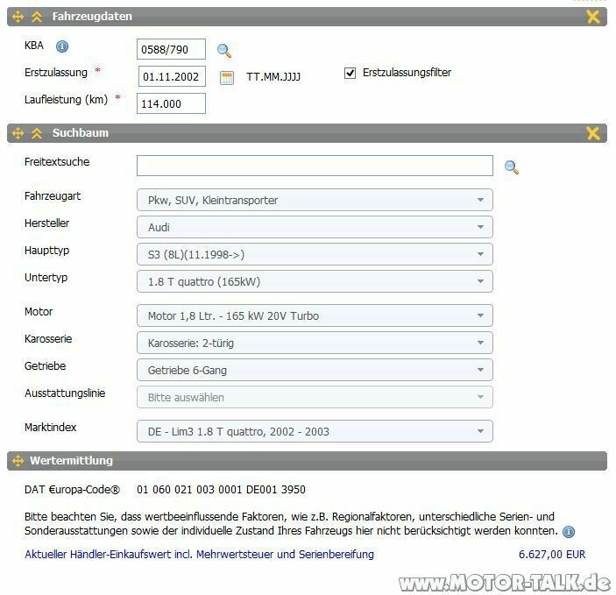Expand the Haupttyp dropdown showing S3 (8L)
The height and width of the screenshot is (595, 616).
[x=315, y=254]
